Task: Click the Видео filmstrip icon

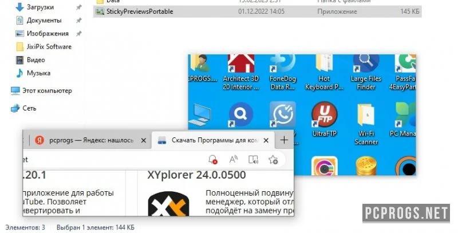Action: click(19, 60)
